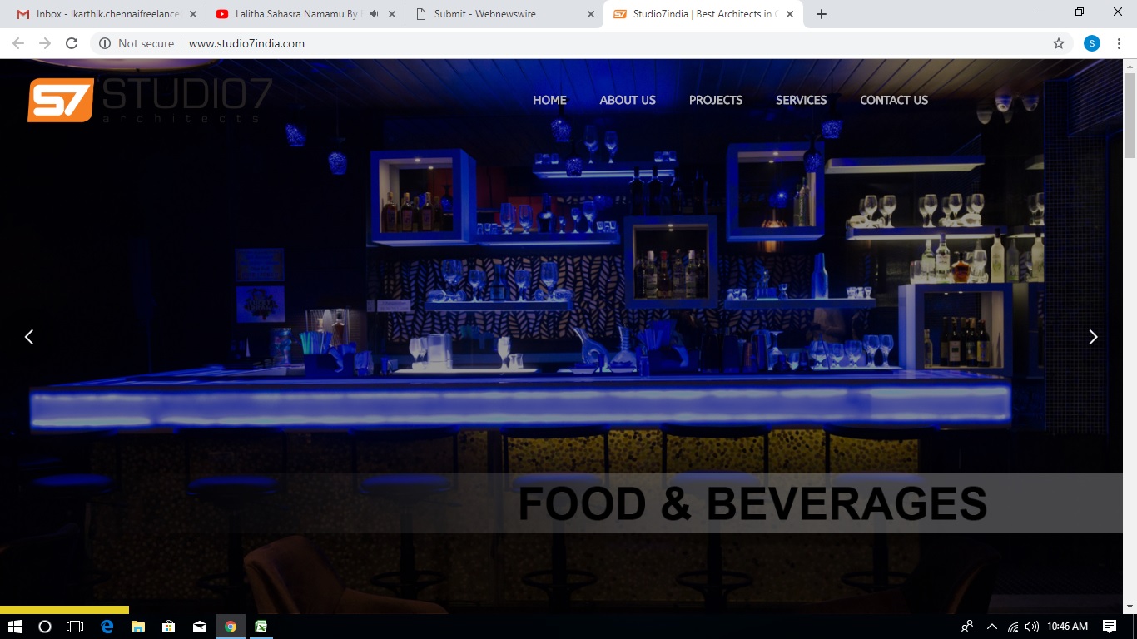Reload the page using the refresh icon
Image resolution: width=1137 pixels, height=639 pixels.
coord(72,43)
